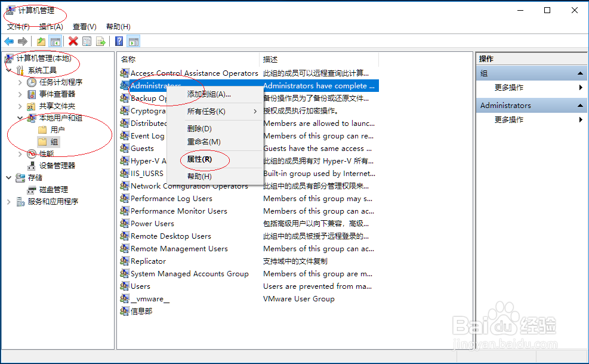Viewport: 589px width, 364px height.
Task: Click the Up one level folder toolbar icon
Action: click(x=41, y=41)
